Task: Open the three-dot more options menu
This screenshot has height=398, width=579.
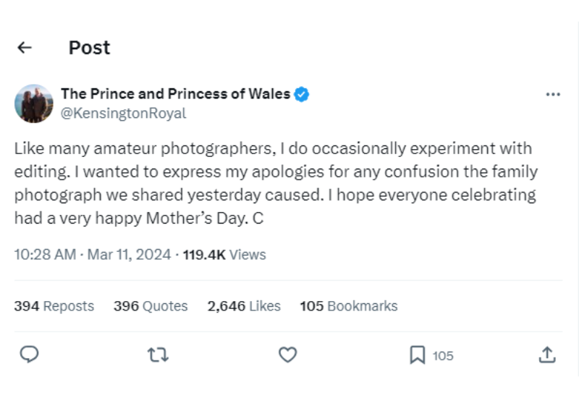Action: pyautogui.click(x=553, y=94)
